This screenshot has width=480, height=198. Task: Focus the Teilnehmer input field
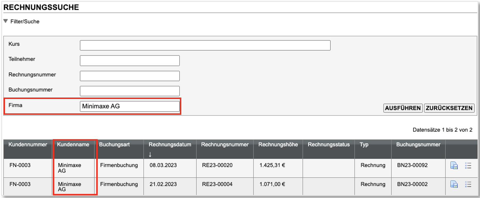(x=130, y=61)
